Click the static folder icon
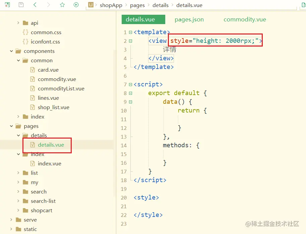Viewport: 306px width, 234px height. pyautogui.click(x=18, y=229)
